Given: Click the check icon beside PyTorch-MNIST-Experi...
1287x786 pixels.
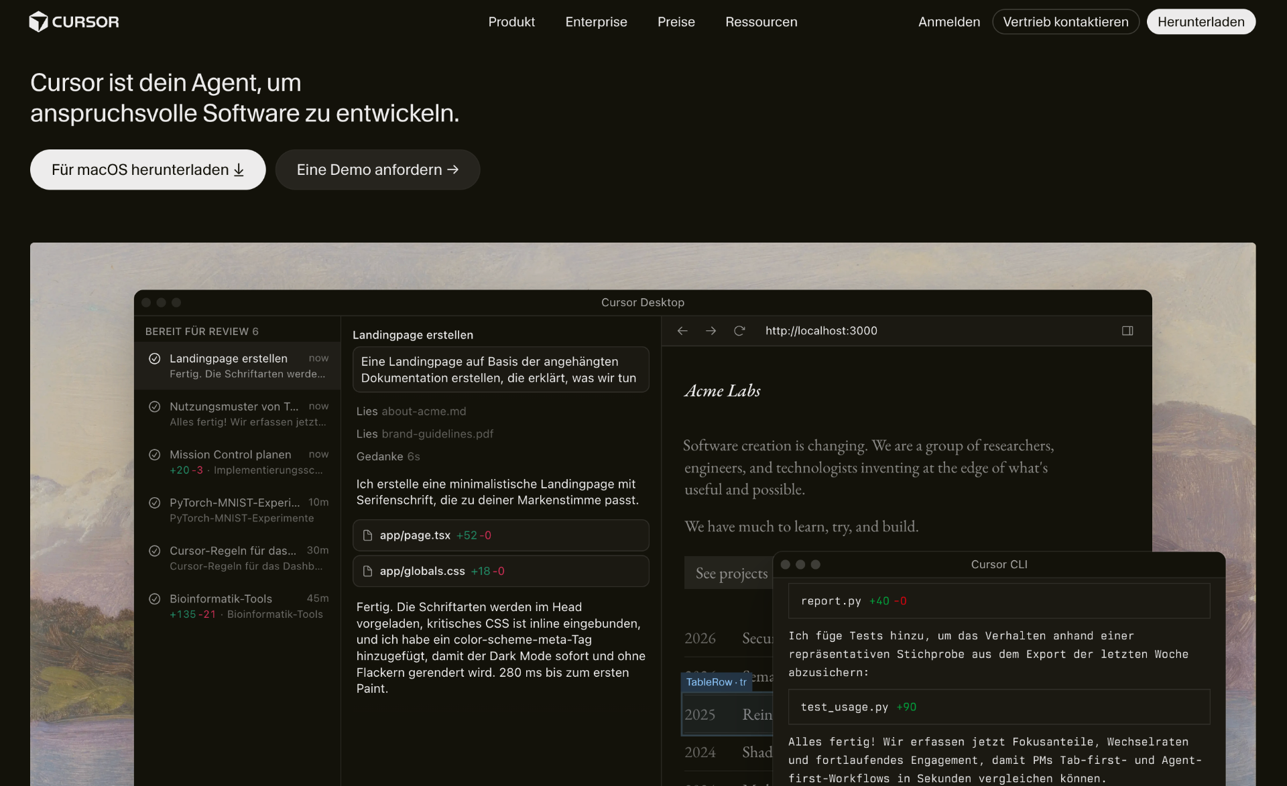Looking at the screenshot, I should pyautogui.click(x=155, y=503).
